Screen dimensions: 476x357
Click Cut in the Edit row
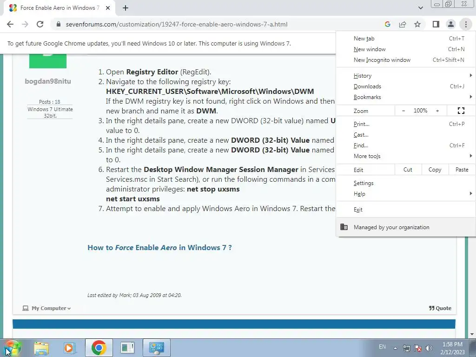(408, 170)
